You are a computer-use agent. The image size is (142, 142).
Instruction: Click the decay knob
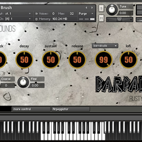(x=24, y=60)
